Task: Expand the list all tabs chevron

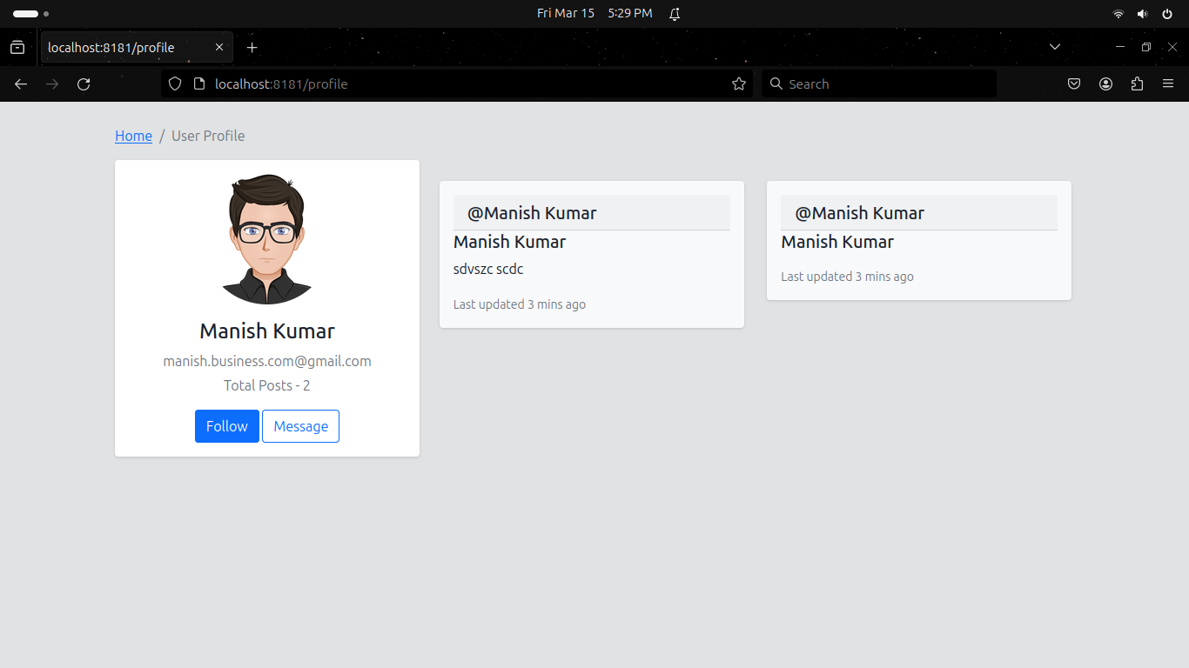Action: (1055, 47)
